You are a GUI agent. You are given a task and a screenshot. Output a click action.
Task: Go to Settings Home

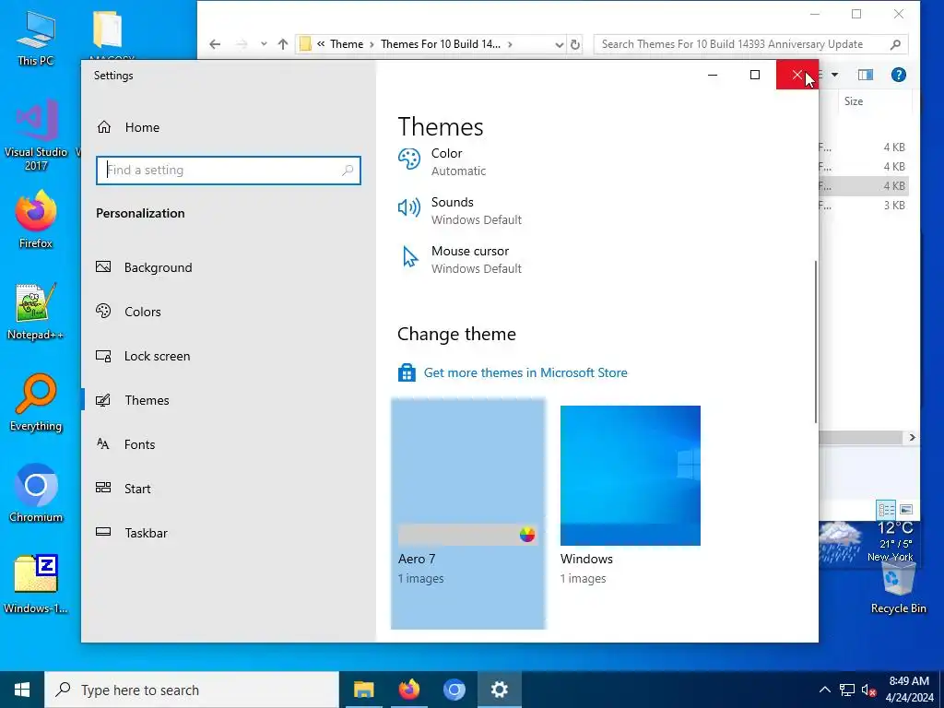(127, 127)
